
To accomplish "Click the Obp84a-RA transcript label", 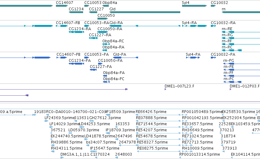I will pyautogui.click(x=113, y=47).
